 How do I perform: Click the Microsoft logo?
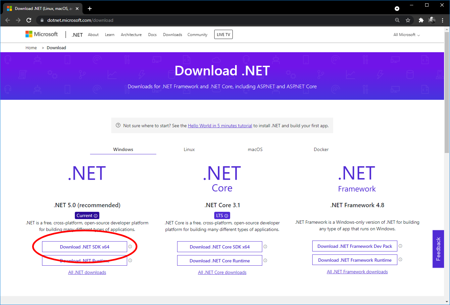(x=42, y=34)
